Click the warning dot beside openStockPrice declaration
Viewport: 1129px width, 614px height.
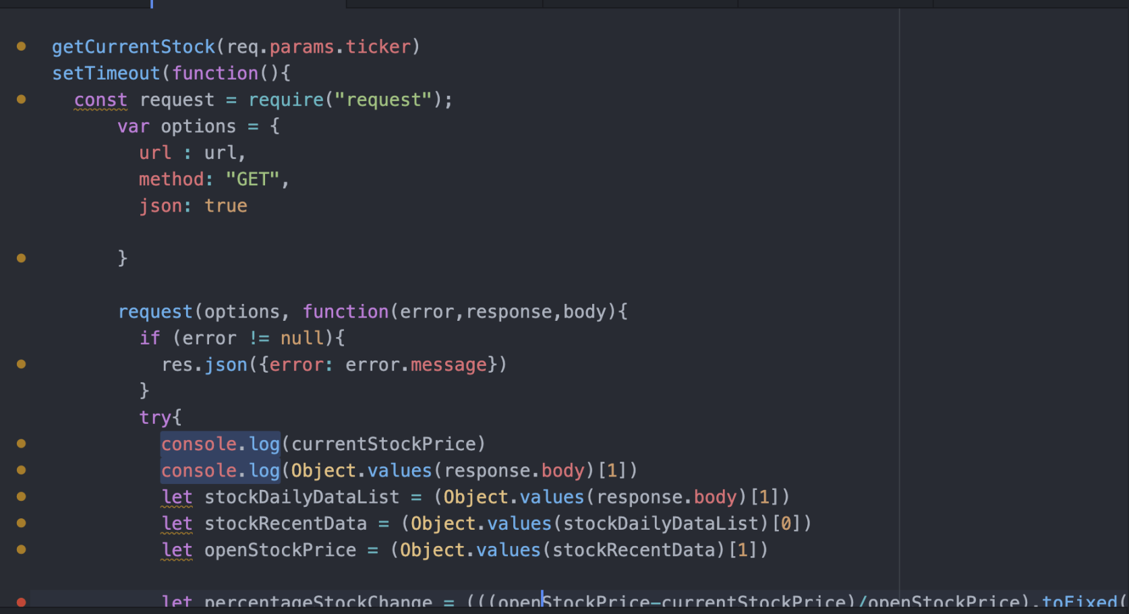(22, 549)
